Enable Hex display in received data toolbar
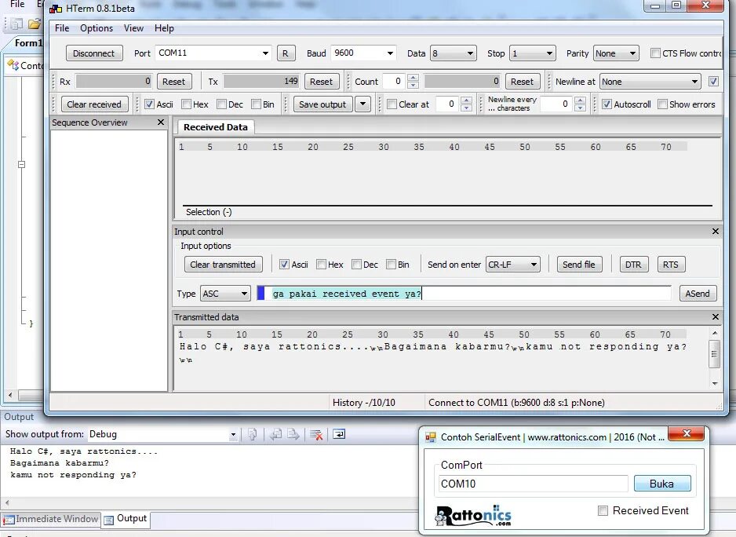Screen dimensions: 736x537 [186, 104]
